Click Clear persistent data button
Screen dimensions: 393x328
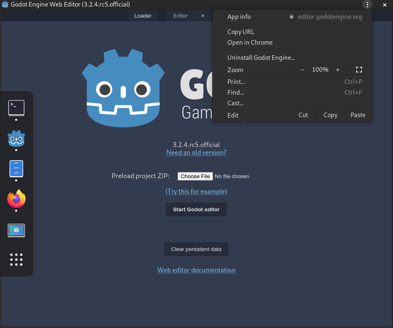pos(196,249)
